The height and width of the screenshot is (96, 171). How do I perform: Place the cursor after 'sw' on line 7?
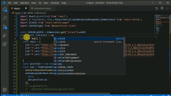point(53,35)
